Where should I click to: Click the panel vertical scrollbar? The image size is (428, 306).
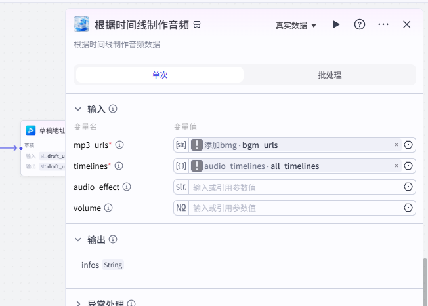(425, 282)
